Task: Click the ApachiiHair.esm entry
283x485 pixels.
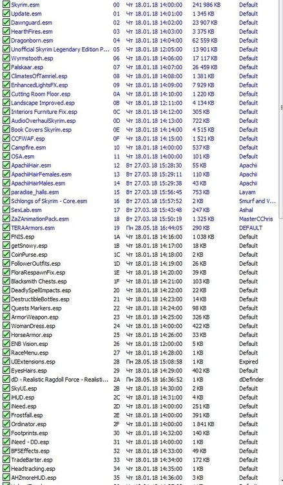Action: pyautogui.click(x=31, y=166)
